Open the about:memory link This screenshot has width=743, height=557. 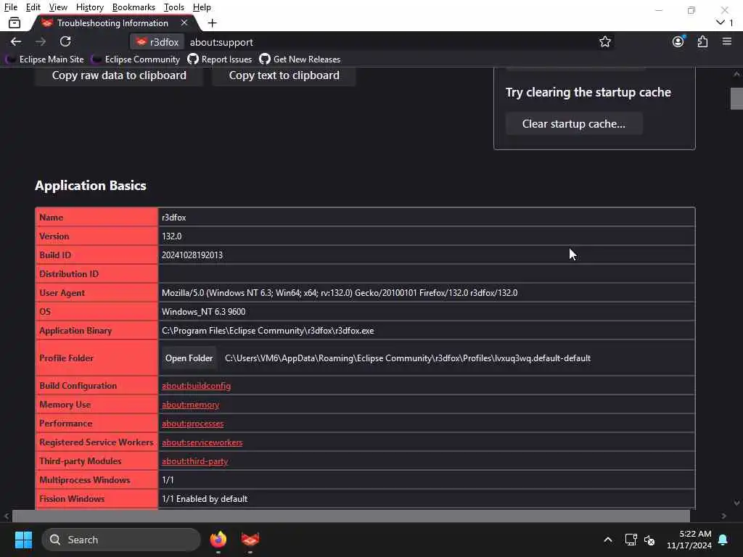pyautogui.click(x=191, y=405)
